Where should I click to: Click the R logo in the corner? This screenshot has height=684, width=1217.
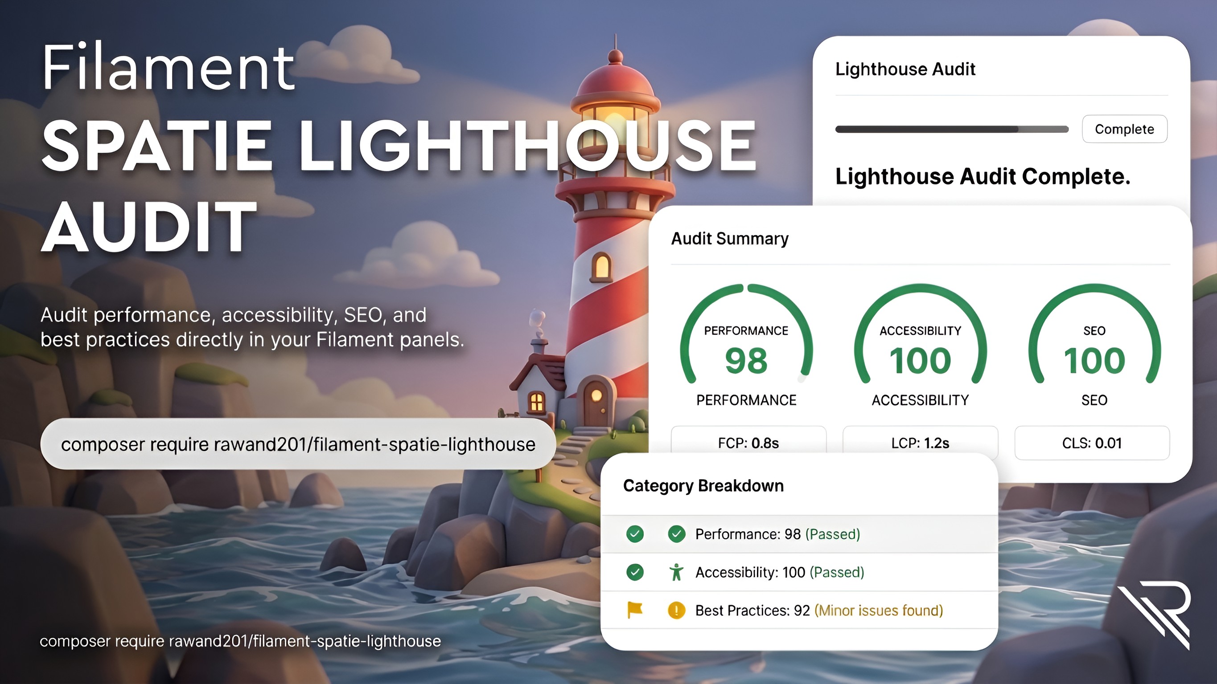(x=1154, y=615)
